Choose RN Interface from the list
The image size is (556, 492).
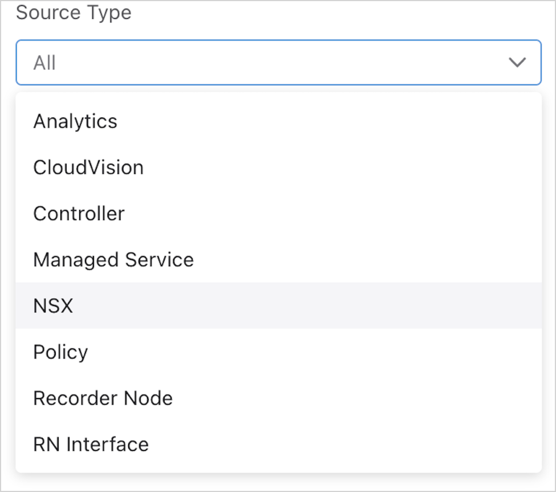(91, 445)
